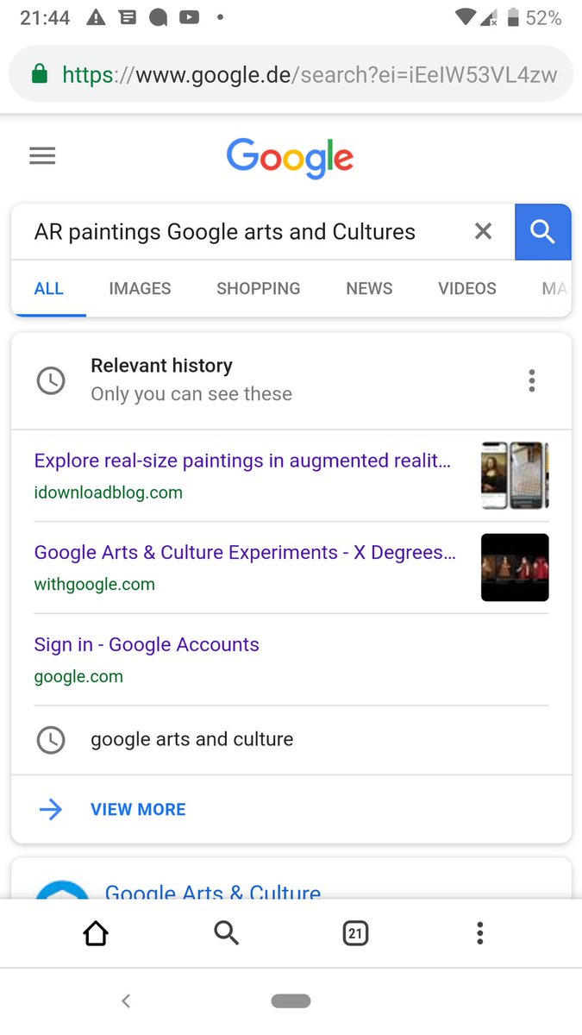Open the tab switcher showing 21

pos(355,932)
